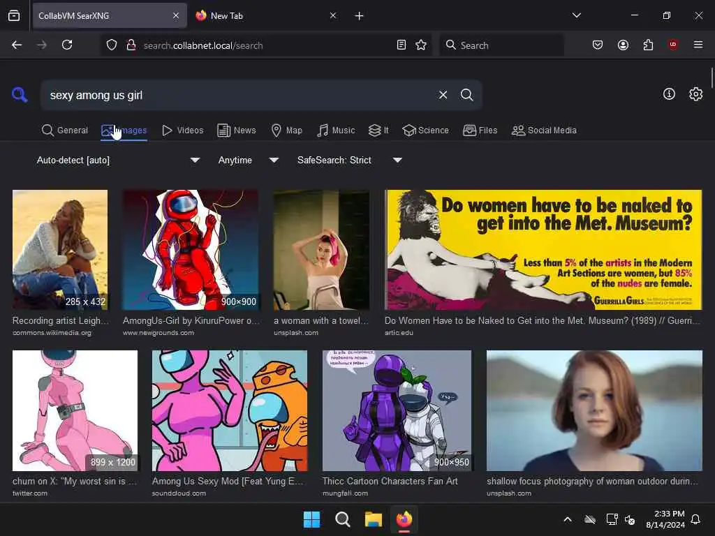Switch to the Music search category
715x536 pixels.
tap(336, 131)
